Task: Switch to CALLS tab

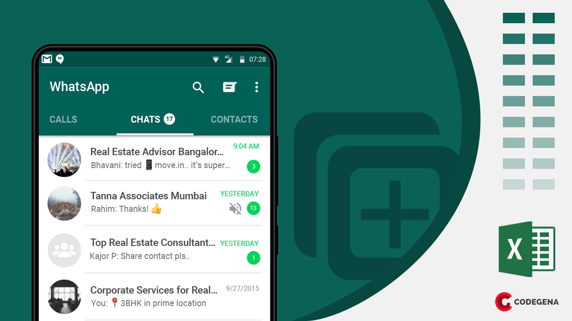Action: 64,119
